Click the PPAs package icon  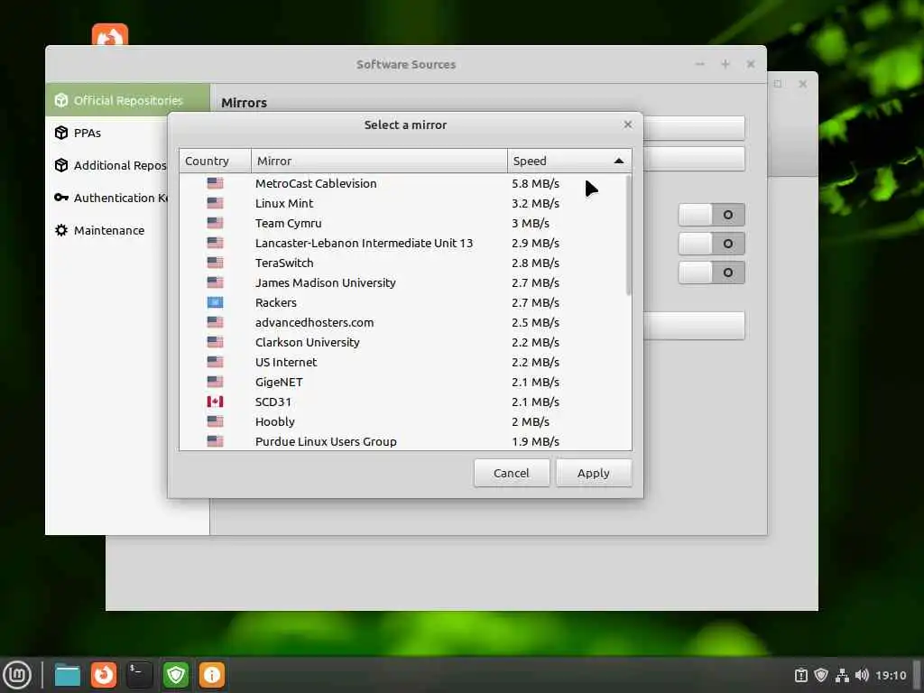click(x=61, y=133)
